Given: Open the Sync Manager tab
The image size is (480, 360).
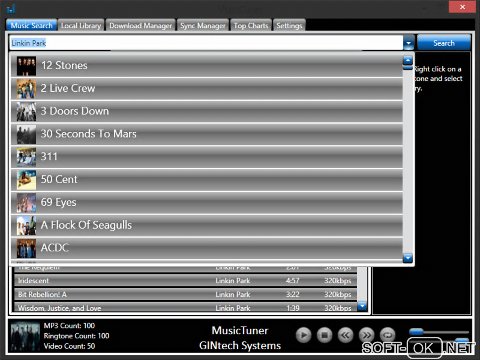Looking at the screenshot, I should coord(203,25).
